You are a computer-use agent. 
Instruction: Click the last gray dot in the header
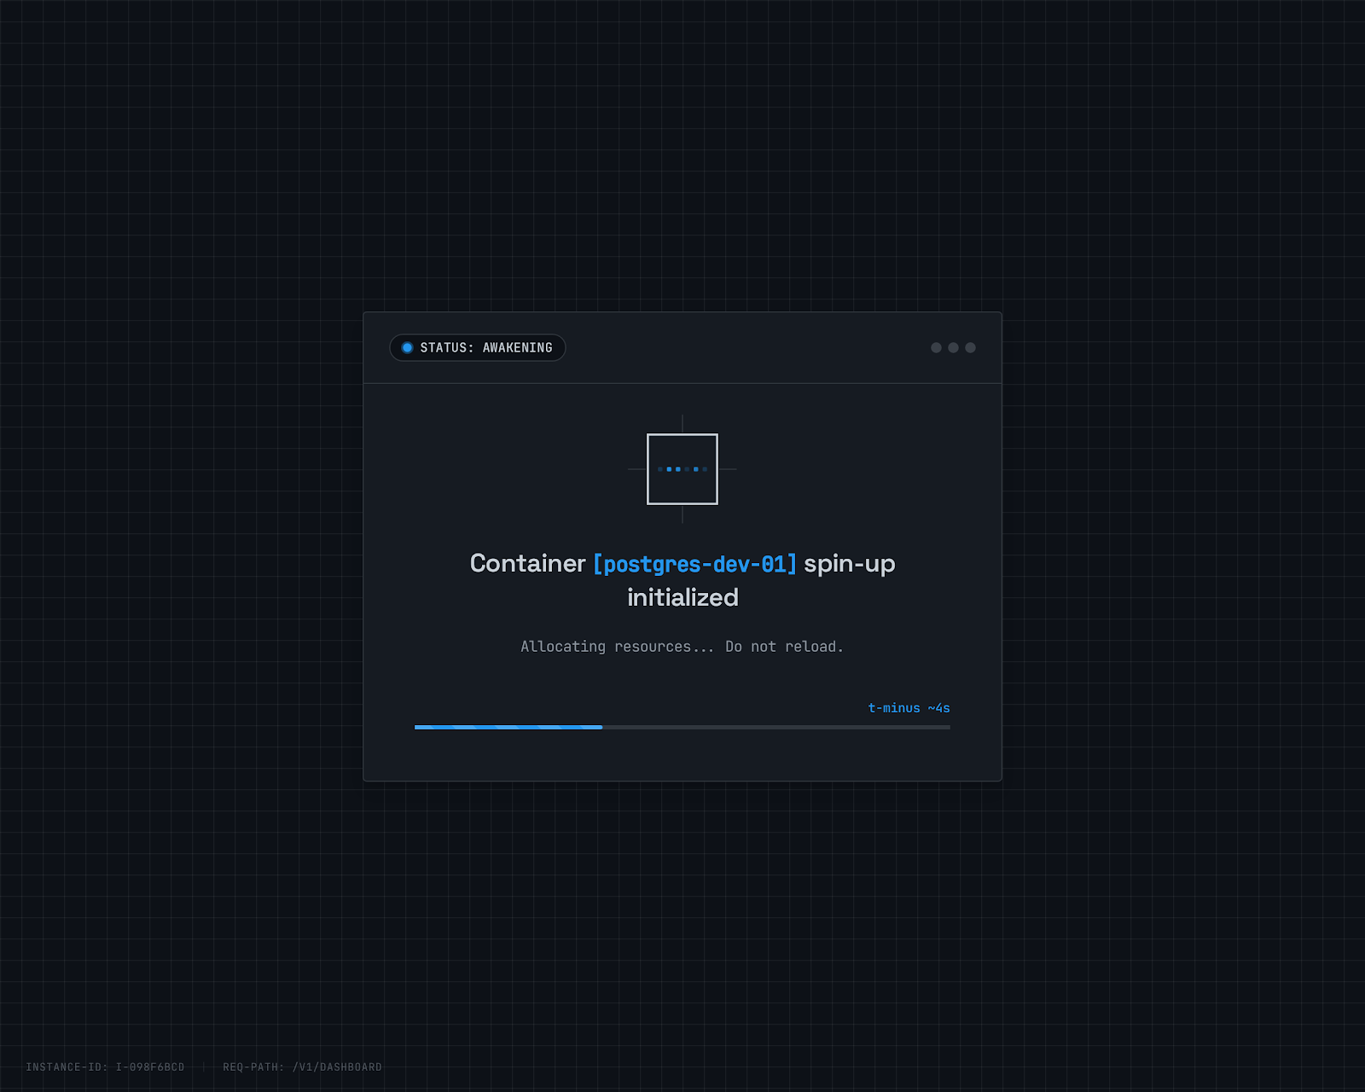click(x=971, y=347)
